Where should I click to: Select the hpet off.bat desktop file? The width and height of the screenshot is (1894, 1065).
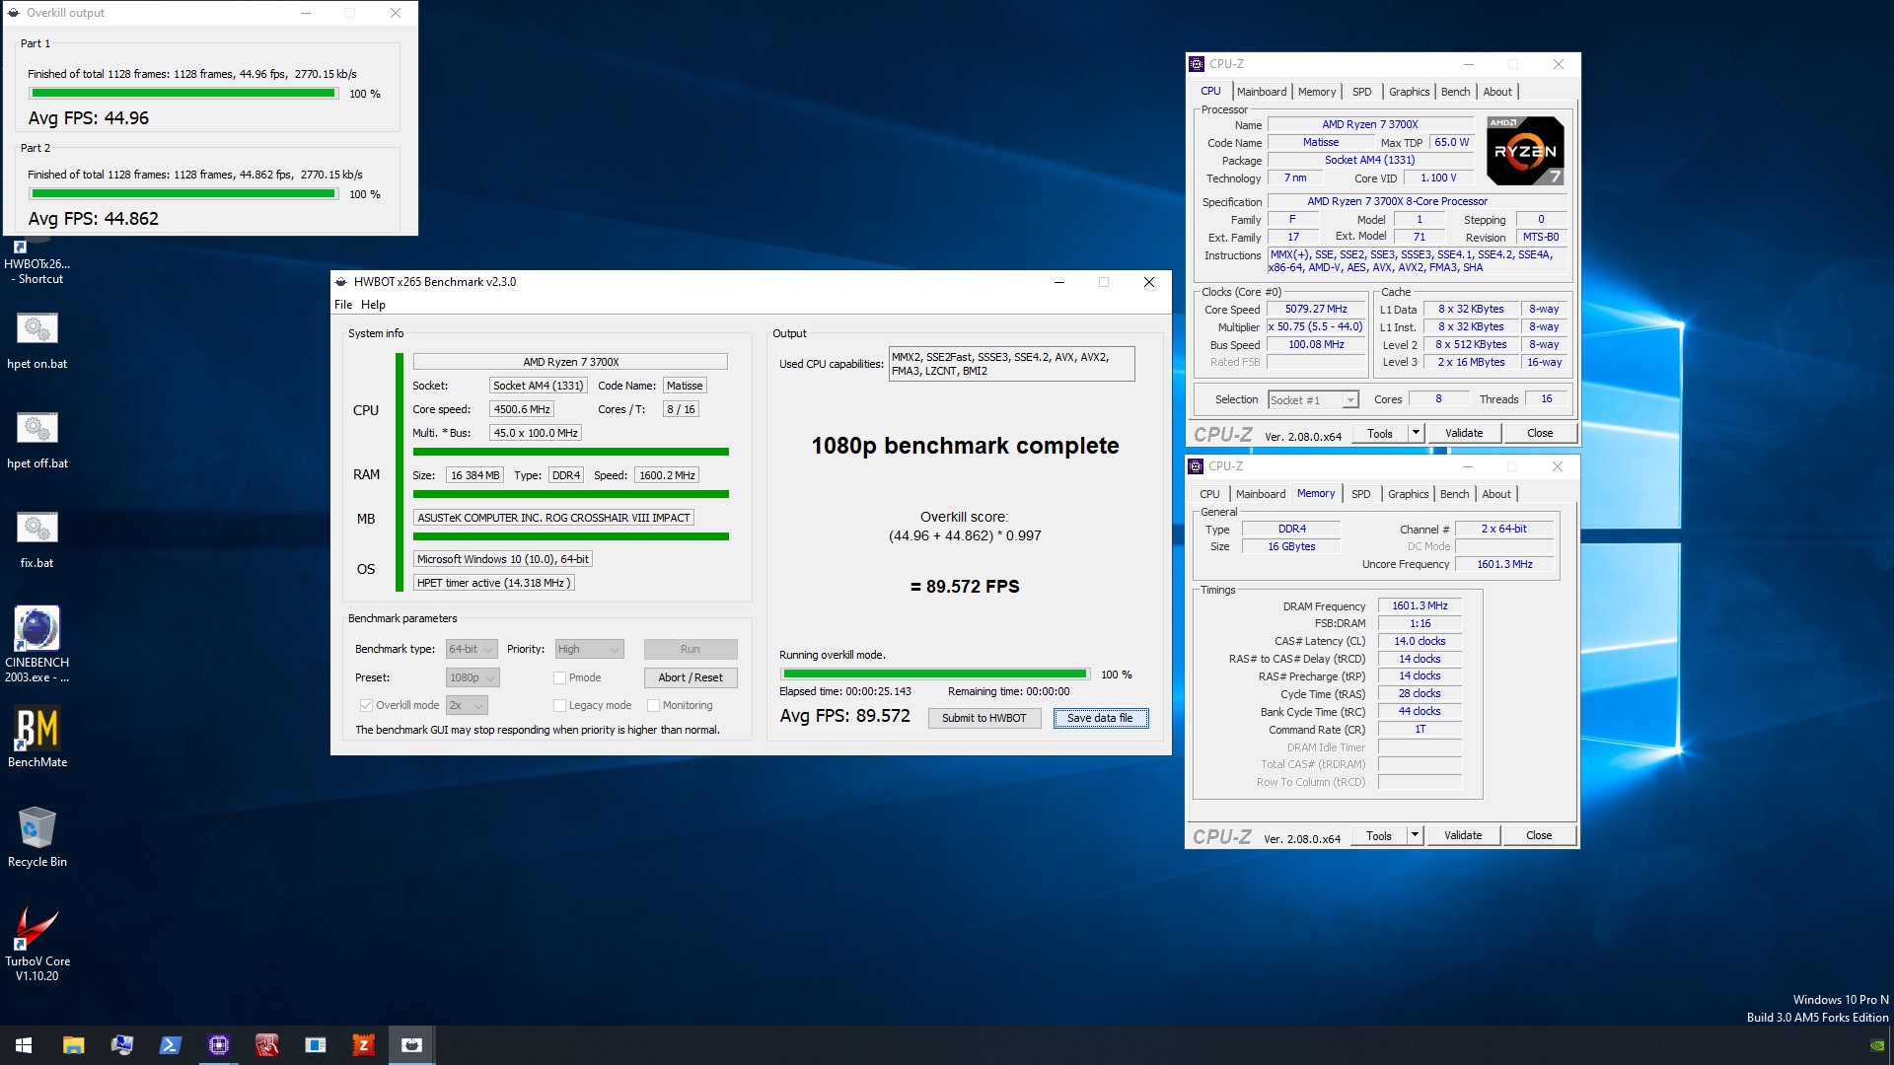pos(36,440)
